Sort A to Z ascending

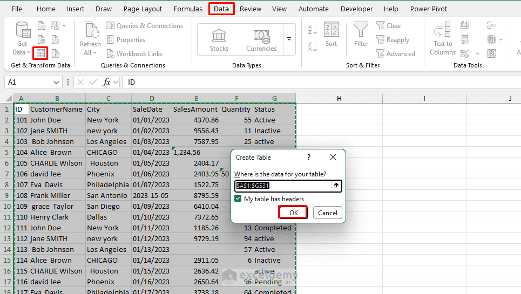pos(313,30)
